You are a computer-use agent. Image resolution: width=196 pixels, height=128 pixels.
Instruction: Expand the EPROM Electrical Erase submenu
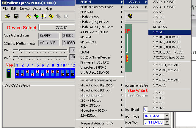coord(100,7)
